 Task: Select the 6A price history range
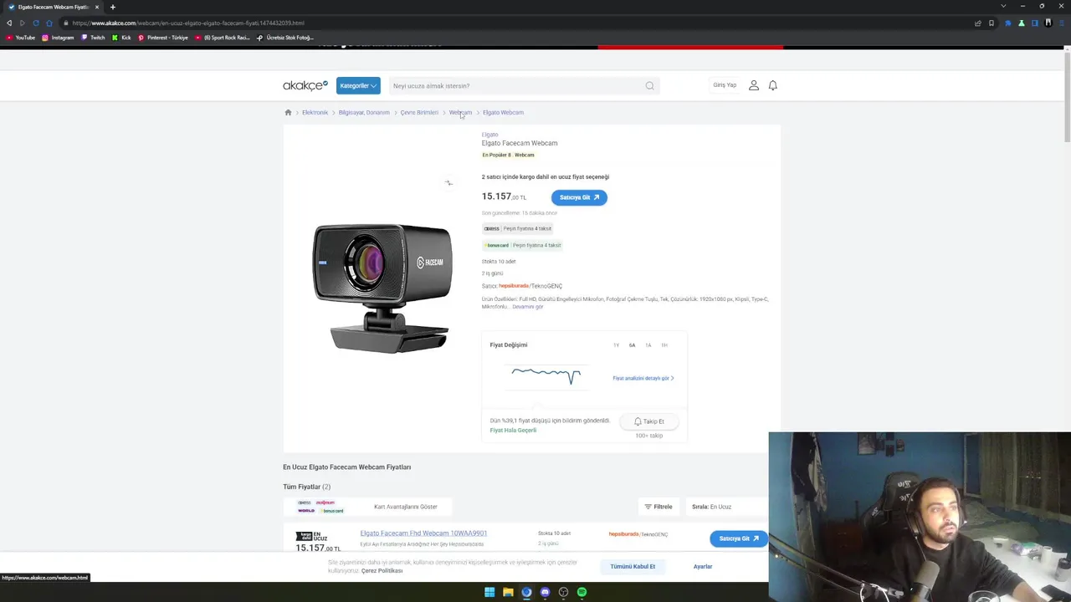pos(633,345)
